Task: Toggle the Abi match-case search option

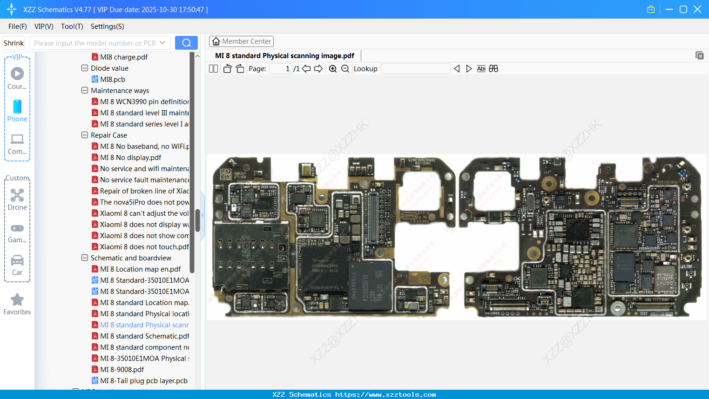Action: click(x=481, y=68)
